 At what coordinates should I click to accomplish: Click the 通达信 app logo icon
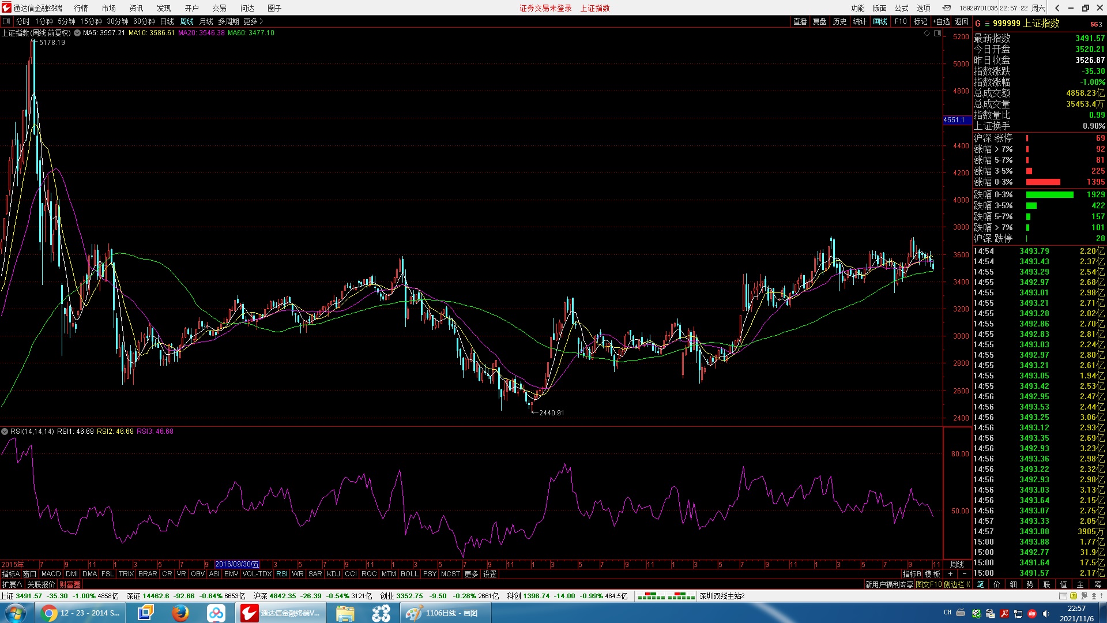(x=6, y=7)
